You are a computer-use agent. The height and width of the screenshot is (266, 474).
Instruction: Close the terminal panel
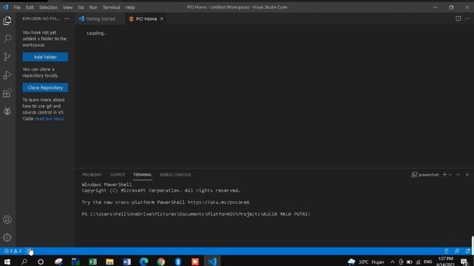point(467,174)
